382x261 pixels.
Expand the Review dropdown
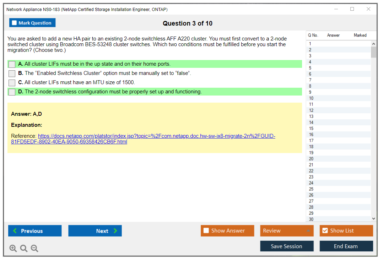308,231
